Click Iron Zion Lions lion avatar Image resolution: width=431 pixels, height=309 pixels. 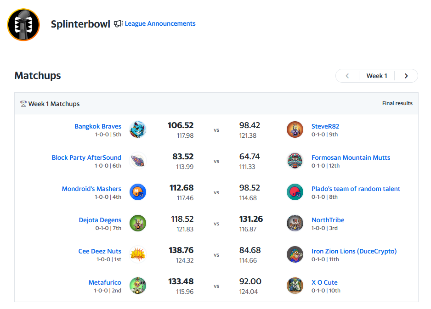[x=295, y=254]
